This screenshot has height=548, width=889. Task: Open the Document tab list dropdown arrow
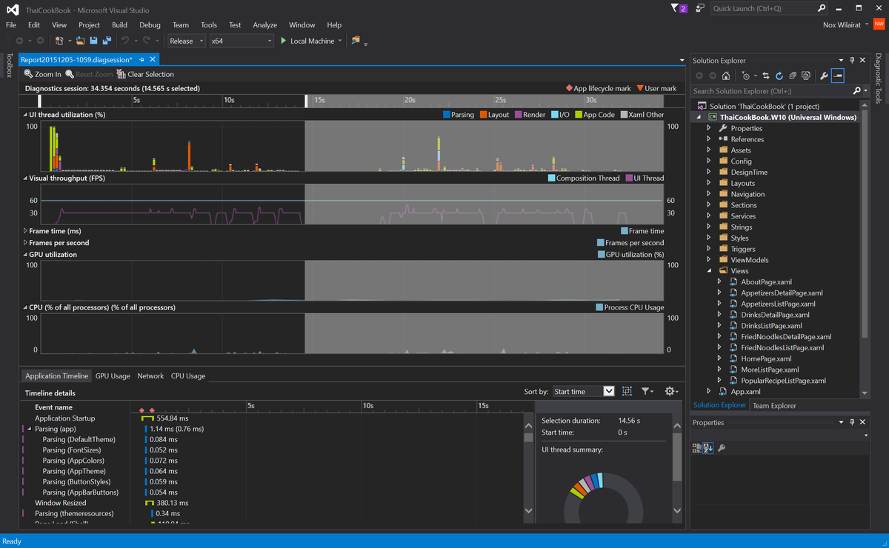pyautogui.click(x=682, y=60)
